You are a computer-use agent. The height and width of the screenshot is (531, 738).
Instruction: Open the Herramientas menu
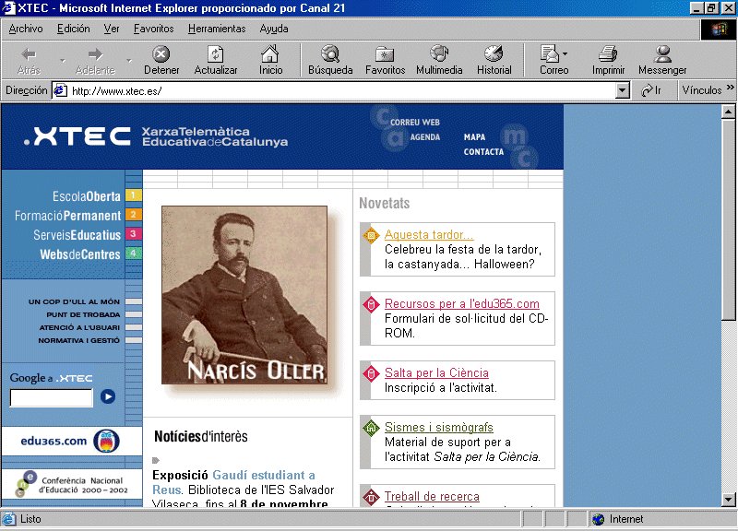click(x=217, y=29)
